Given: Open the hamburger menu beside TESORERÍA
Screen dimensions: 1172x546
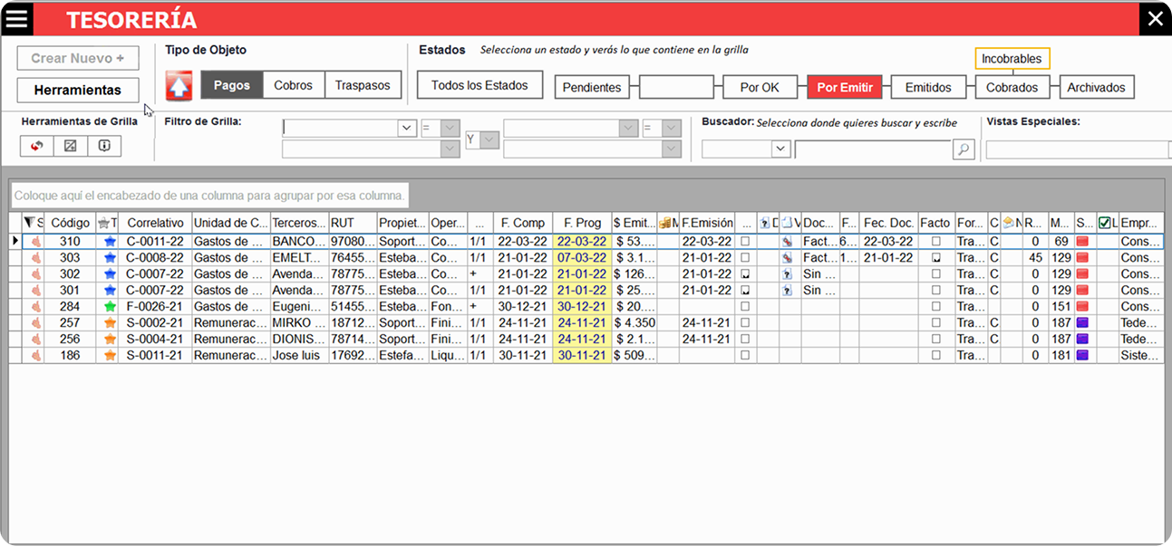Looking at the screenshot, I should (17, 18).
